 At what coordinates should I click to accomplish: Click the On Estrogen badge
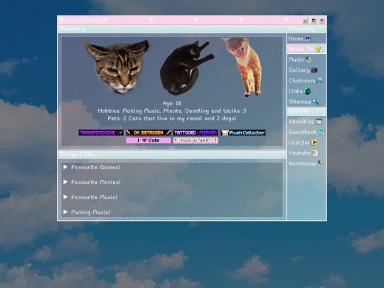(149, 133)
